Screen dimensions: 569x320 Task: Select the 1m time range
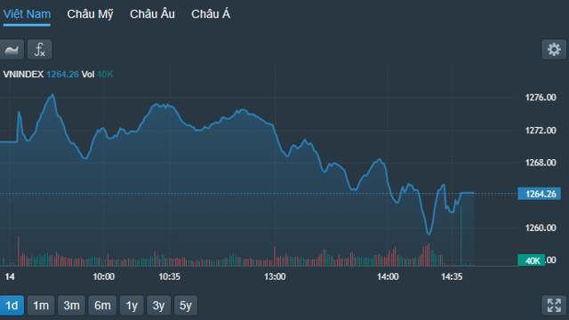tap(41, 305)
